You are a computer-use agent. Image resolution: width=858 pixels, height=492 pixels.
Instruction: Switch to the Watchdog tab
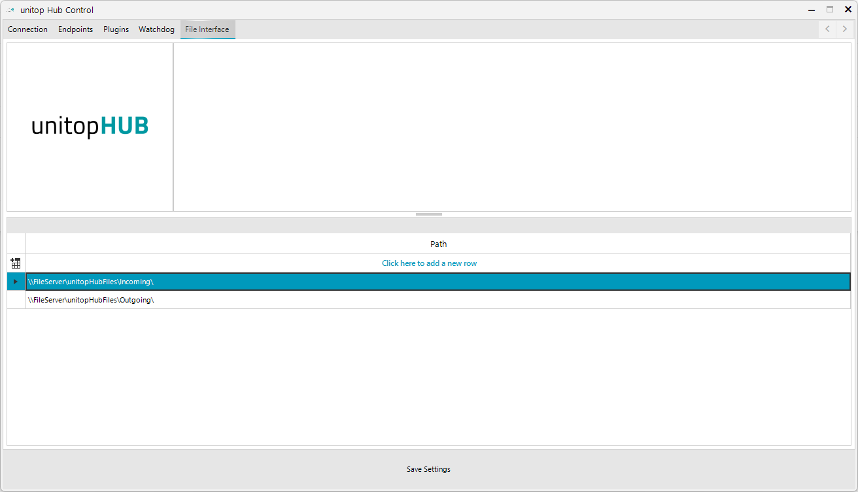coord(156,29)
